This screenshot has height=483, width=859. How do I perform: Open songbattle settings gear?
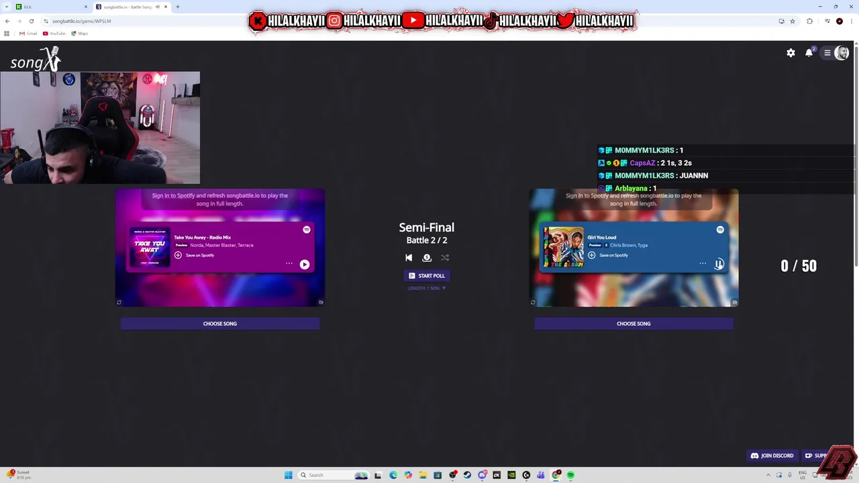791,53
